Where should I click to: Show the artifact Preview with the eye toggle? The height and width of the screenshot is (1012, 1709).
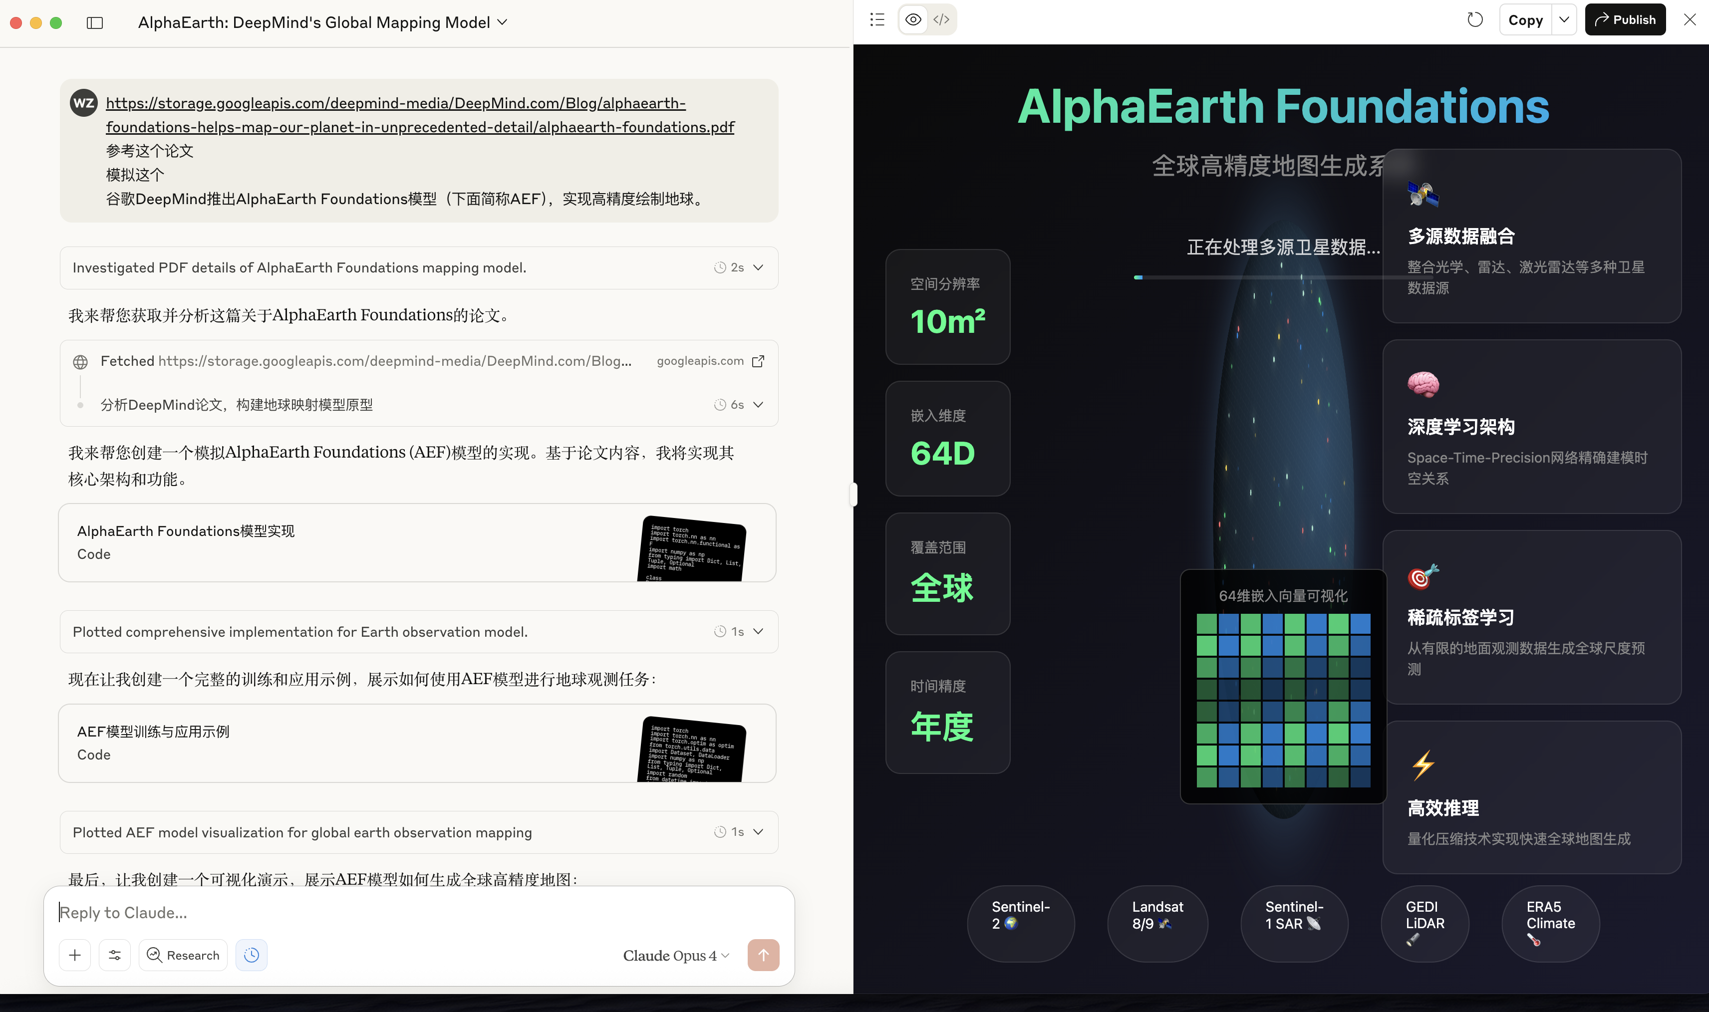coord(913,19)
